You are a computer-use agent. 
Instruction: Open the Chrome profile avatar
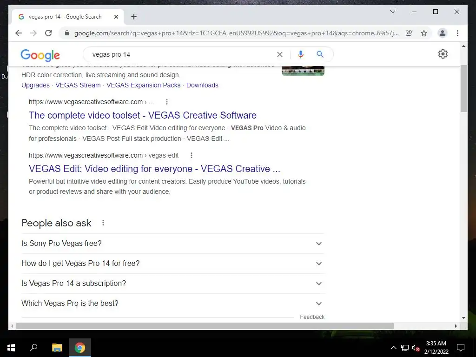point(443,33)
